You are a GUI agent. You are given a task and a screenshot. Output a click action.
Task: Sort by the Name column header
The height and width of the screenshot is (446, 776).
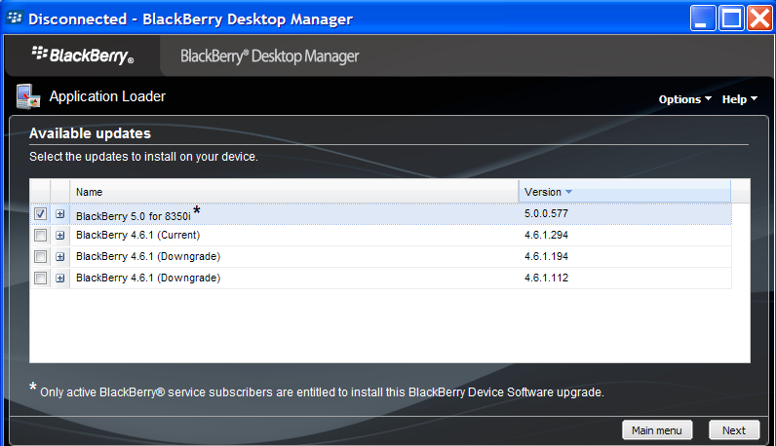pyautogui.click(x=294, y=192)
